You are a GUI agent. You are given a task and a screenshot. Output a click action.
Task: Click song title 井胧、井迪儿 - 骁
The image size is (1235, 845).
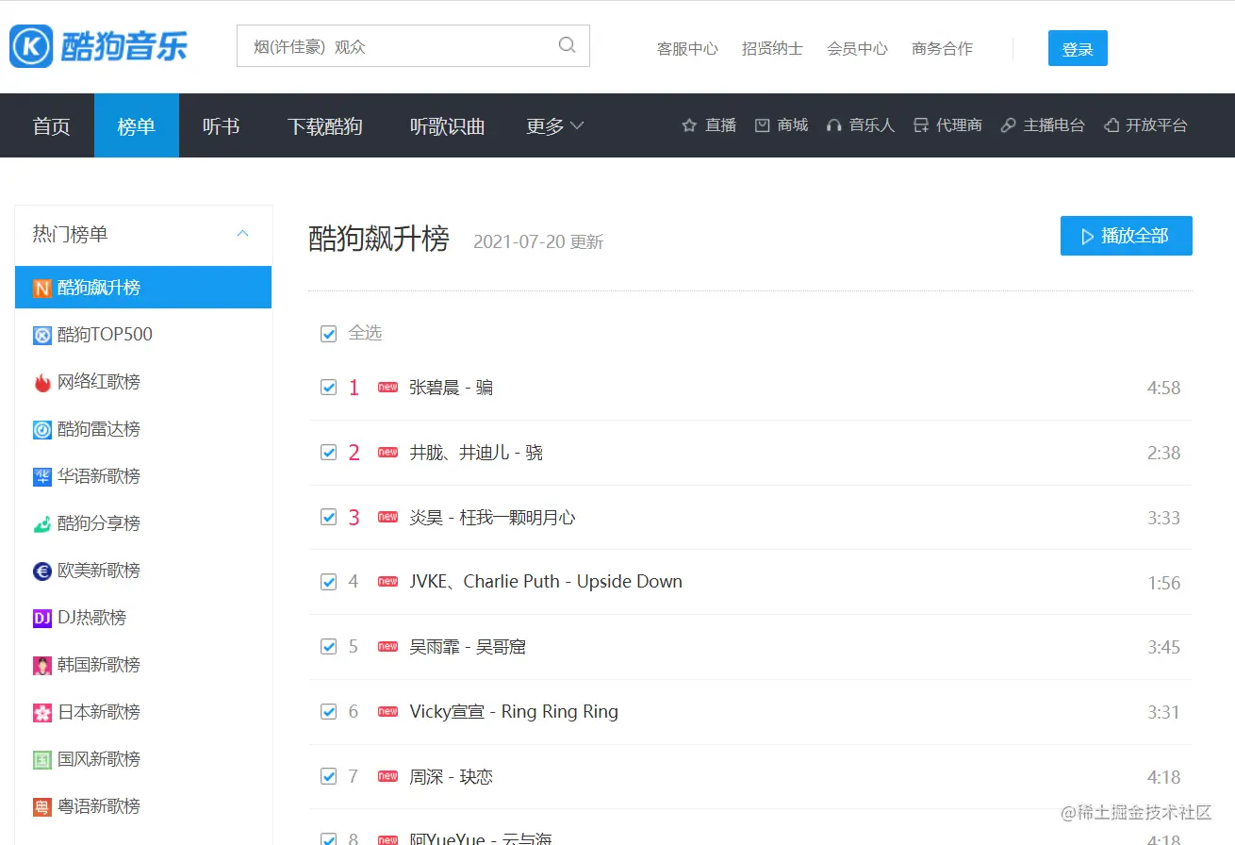pyautogui.click(x=476, y=453)
